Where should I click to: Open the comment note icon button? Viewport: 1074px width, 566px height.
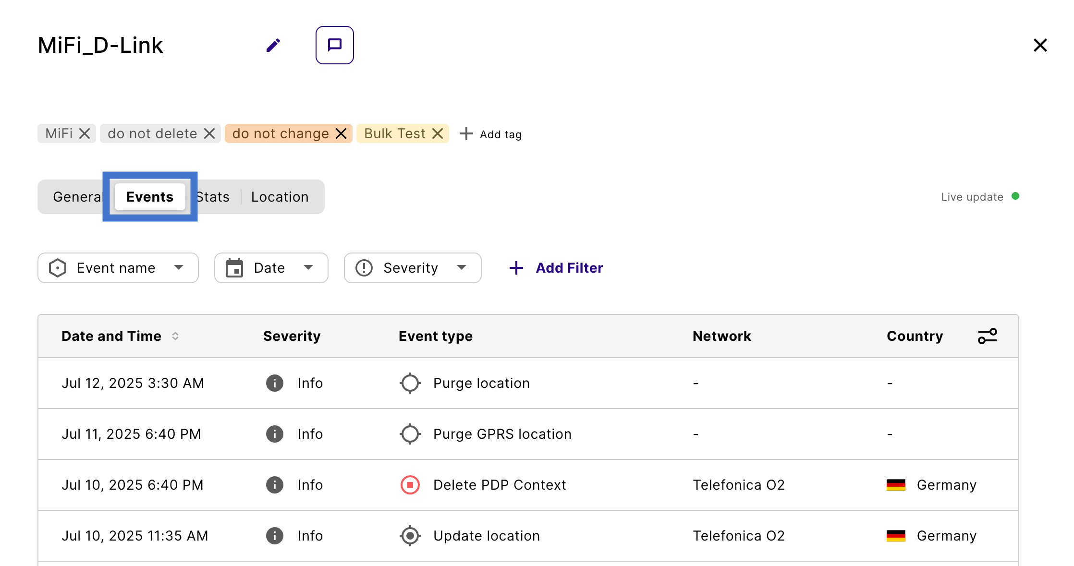(x=334, y=45)
